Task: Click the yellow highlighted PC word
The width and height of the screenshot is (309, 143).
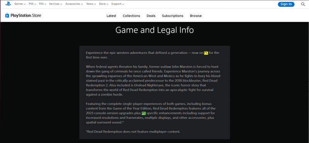Action: 206,53
